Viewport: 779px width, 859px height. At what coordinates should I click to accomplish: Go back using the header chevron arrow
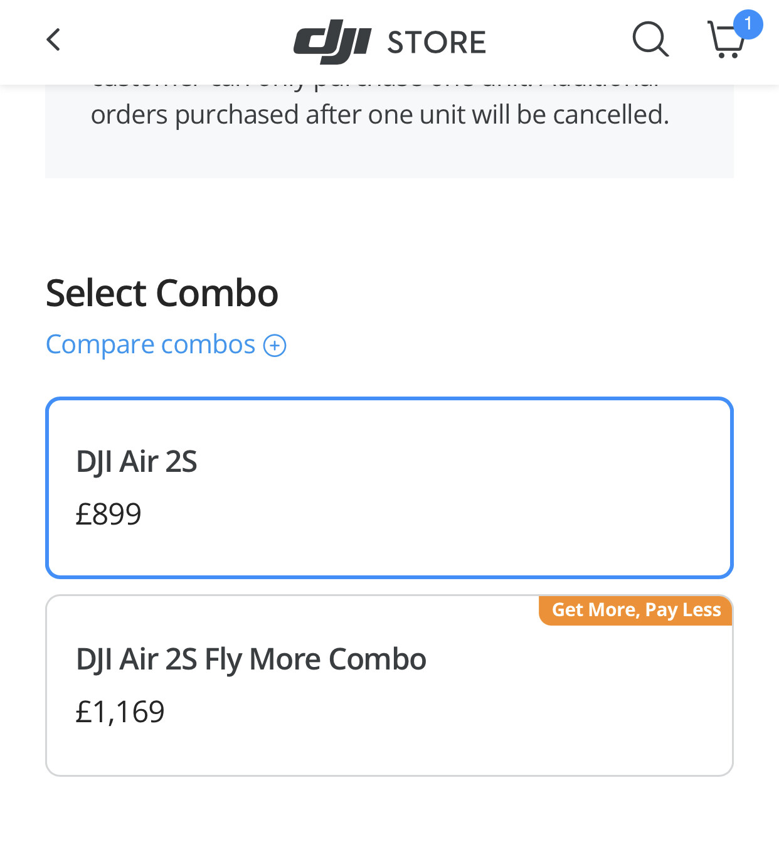click(54, 40)
